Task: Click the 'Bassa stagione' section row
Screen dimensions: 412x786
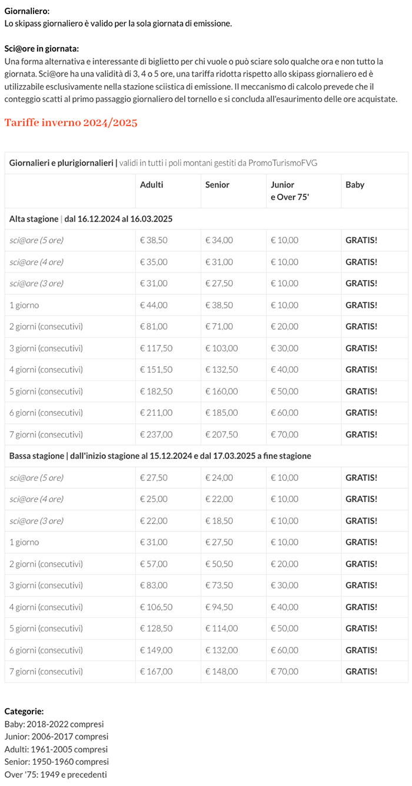Action: pos(160,456)
